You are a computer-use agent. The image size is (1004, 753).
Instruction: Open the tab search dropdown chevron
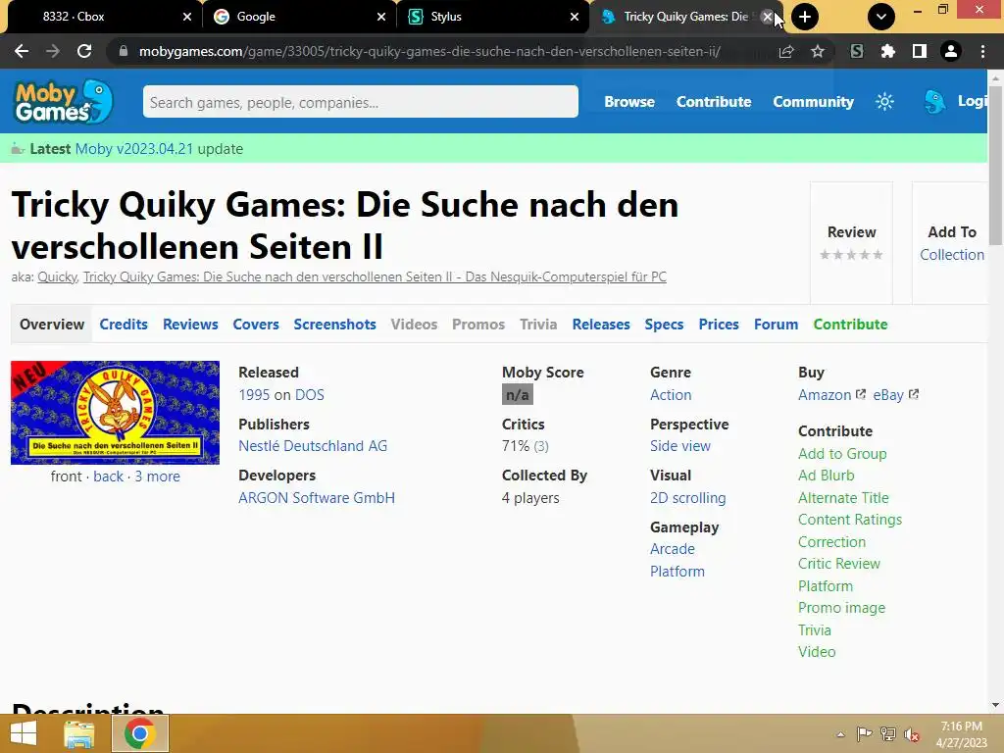pos(881,17)
